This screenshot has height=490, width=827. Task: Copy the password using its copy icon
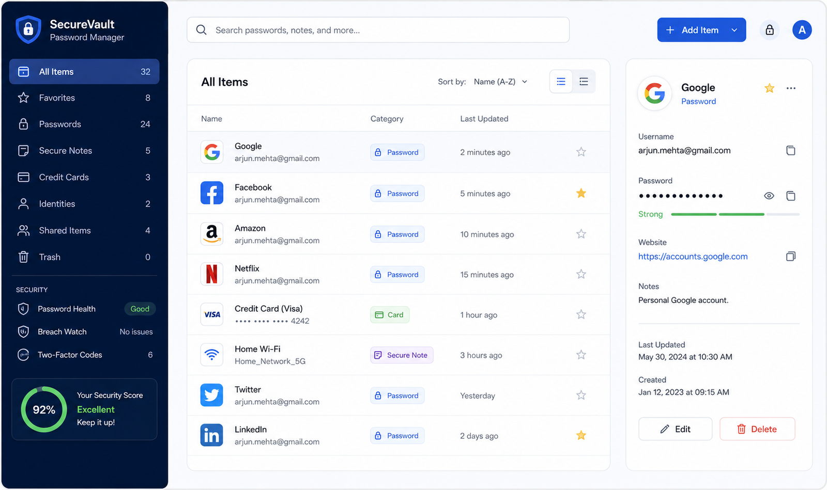[x=790, y=196]
